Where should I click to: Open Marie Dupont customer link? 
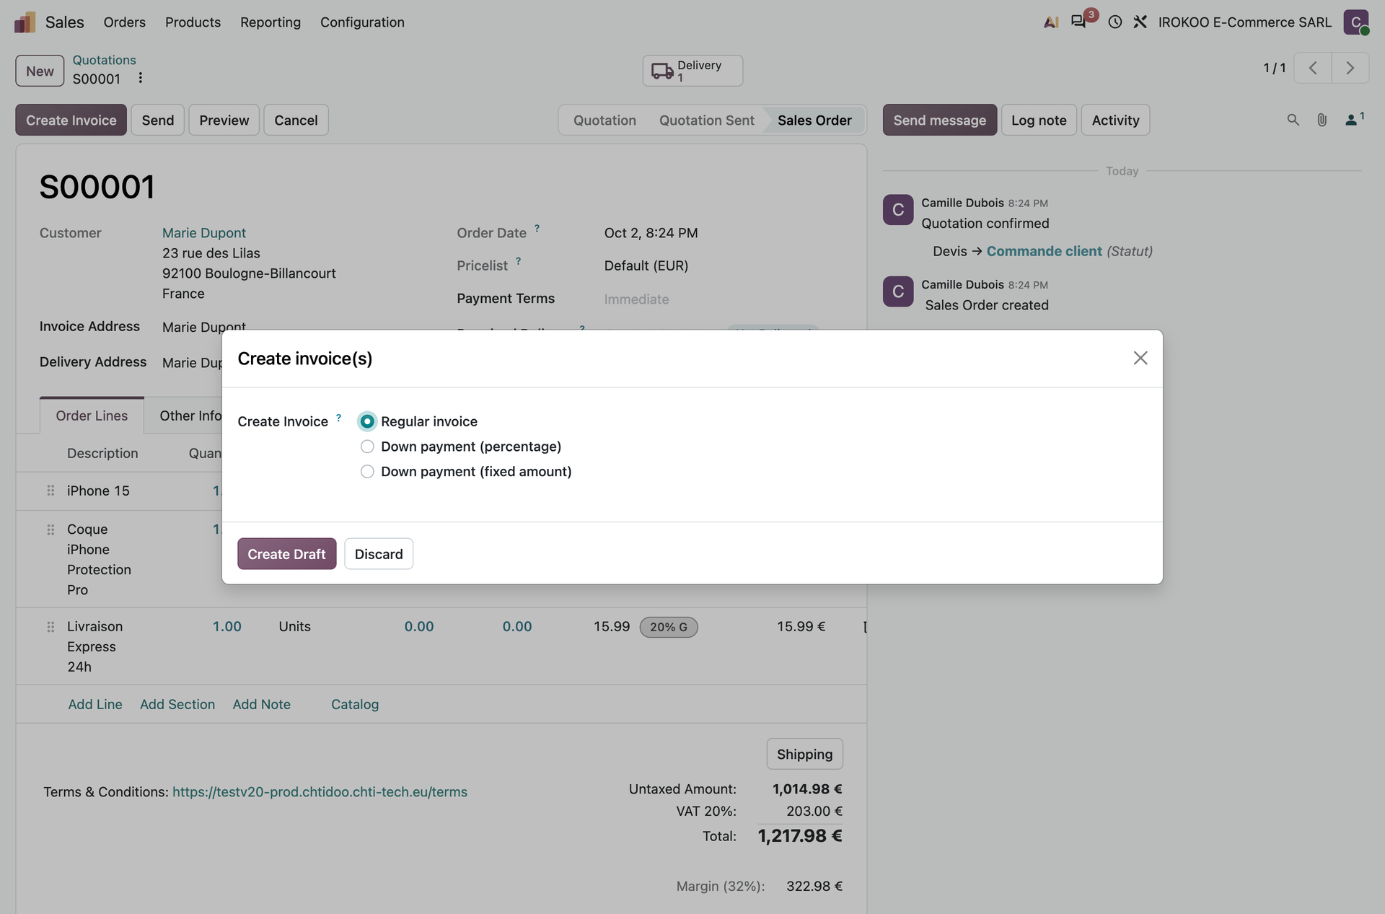(x=204, y=233)
